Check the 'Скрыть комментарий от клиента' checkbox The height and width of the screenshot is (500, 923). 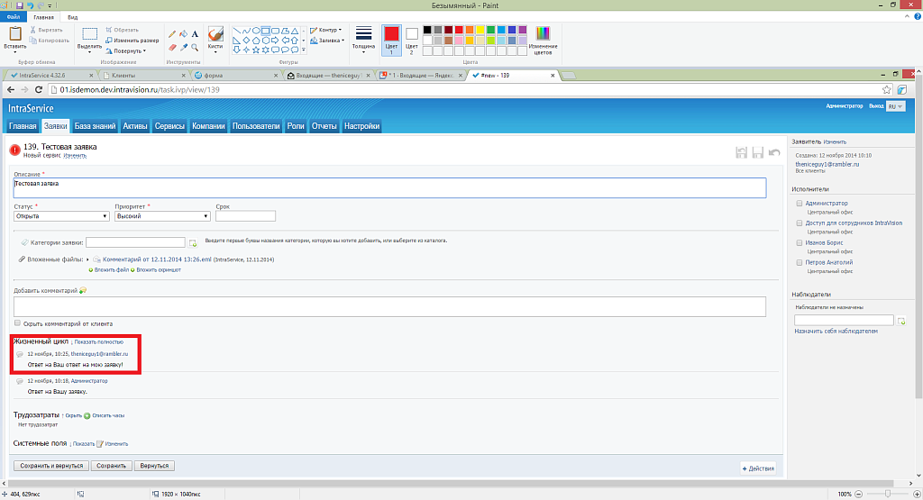point(17,323)
